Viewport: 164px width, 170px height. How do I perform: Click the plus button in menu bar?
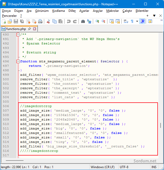(x=147, y=16)
